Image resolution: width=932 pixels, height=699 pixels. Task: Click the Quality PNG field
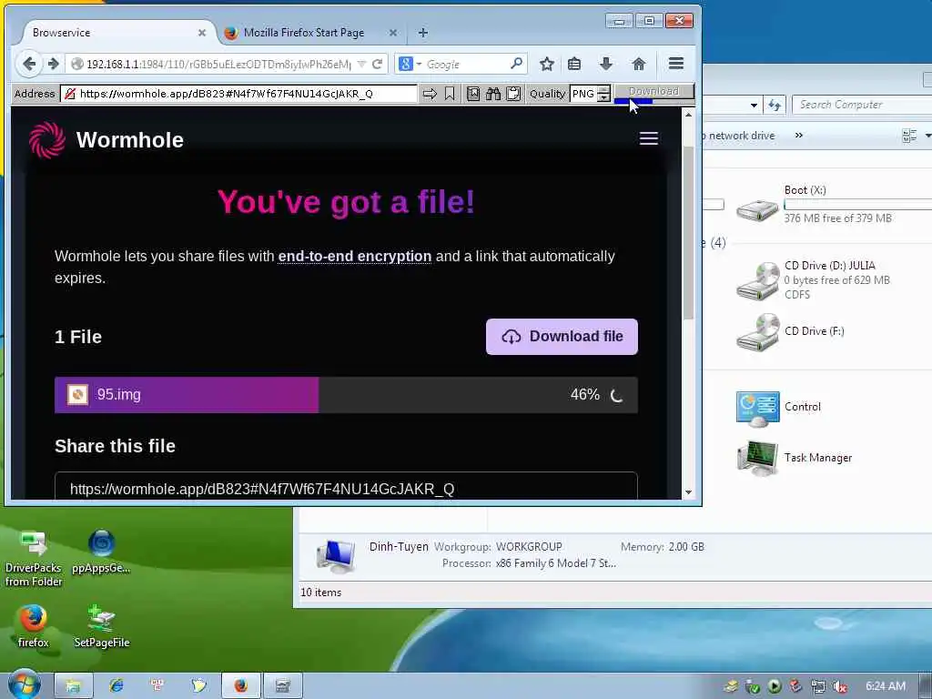(583, 94)
